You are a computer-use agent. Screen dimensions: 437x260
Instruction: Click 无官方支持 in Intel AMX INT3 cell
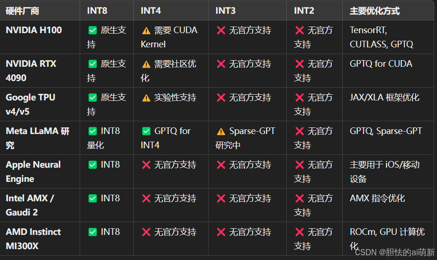(x=250, y=198)
